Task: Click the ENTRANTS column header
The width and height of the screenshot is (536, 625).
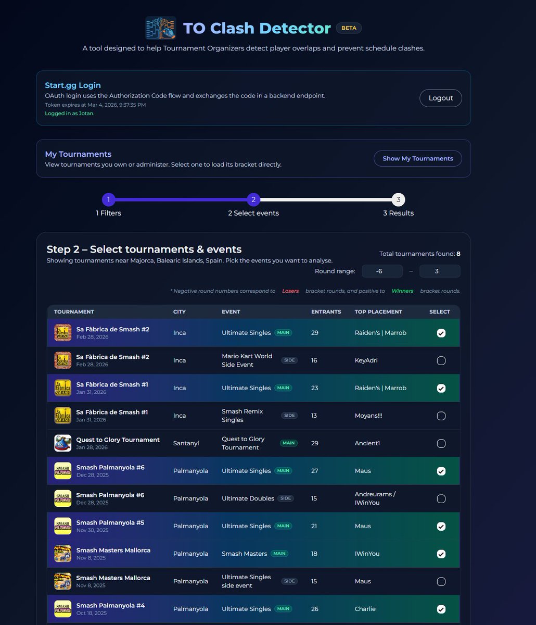Action: pos(326,311)
